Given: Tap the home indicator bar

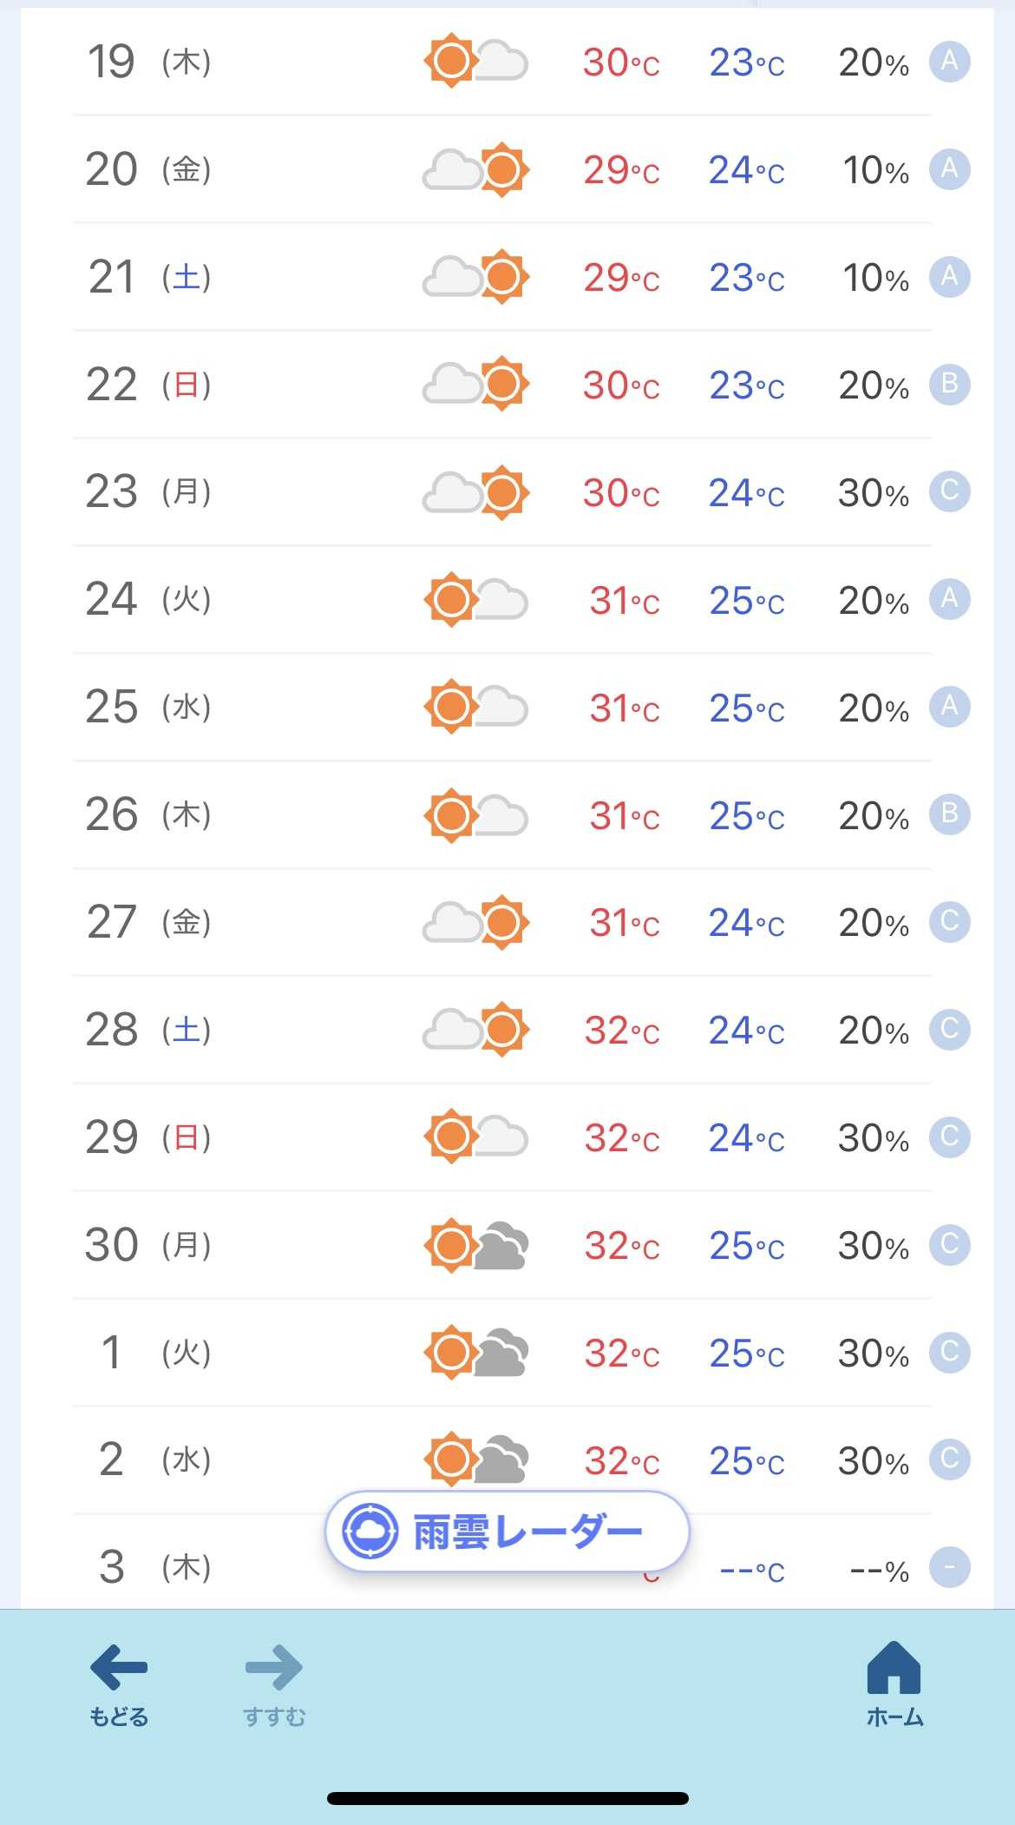Looking at the screenshot, I should pyautogui.click(x=507, y=1798).
